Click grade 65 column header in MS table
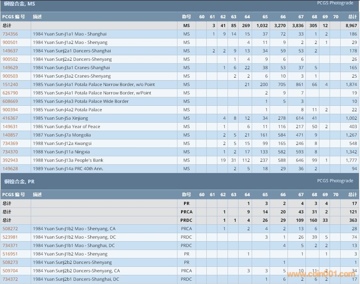This screenshot has height=284, width=360. (x=265, y=17)
